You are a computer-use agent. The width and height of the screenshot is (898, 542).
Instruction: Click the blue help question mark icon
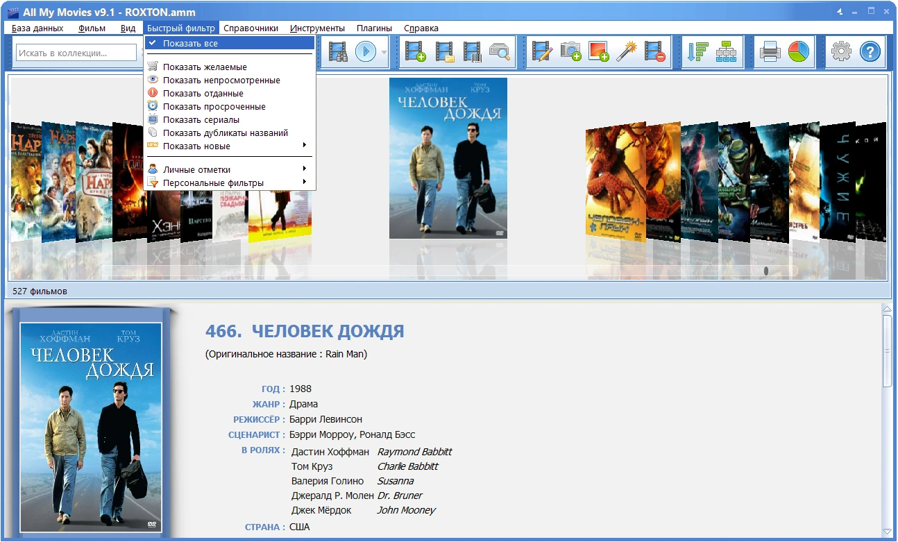(x=870, y=52)
